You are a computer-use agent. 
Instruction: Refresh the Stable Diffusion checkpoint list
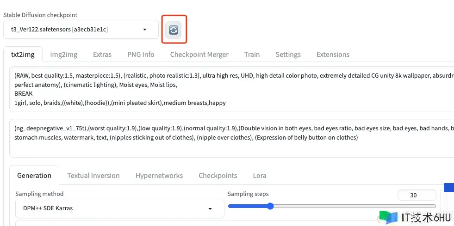[174, 30]
